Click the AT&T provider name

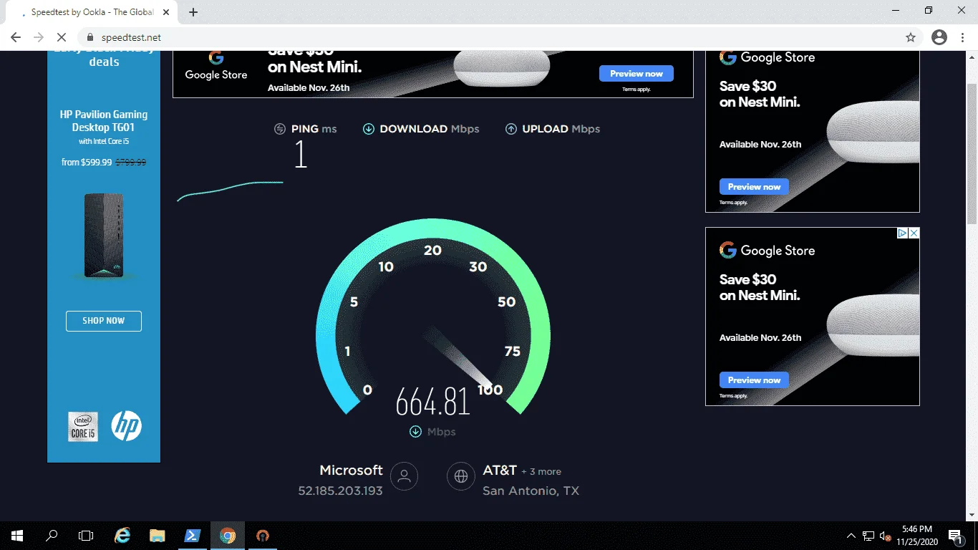tap(500, 471)
